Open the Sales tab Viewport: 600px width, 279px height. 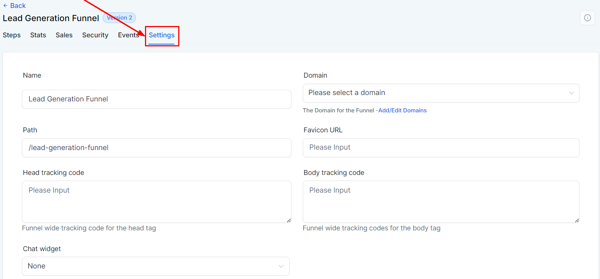pyautogui.click(x=64, y=35)
